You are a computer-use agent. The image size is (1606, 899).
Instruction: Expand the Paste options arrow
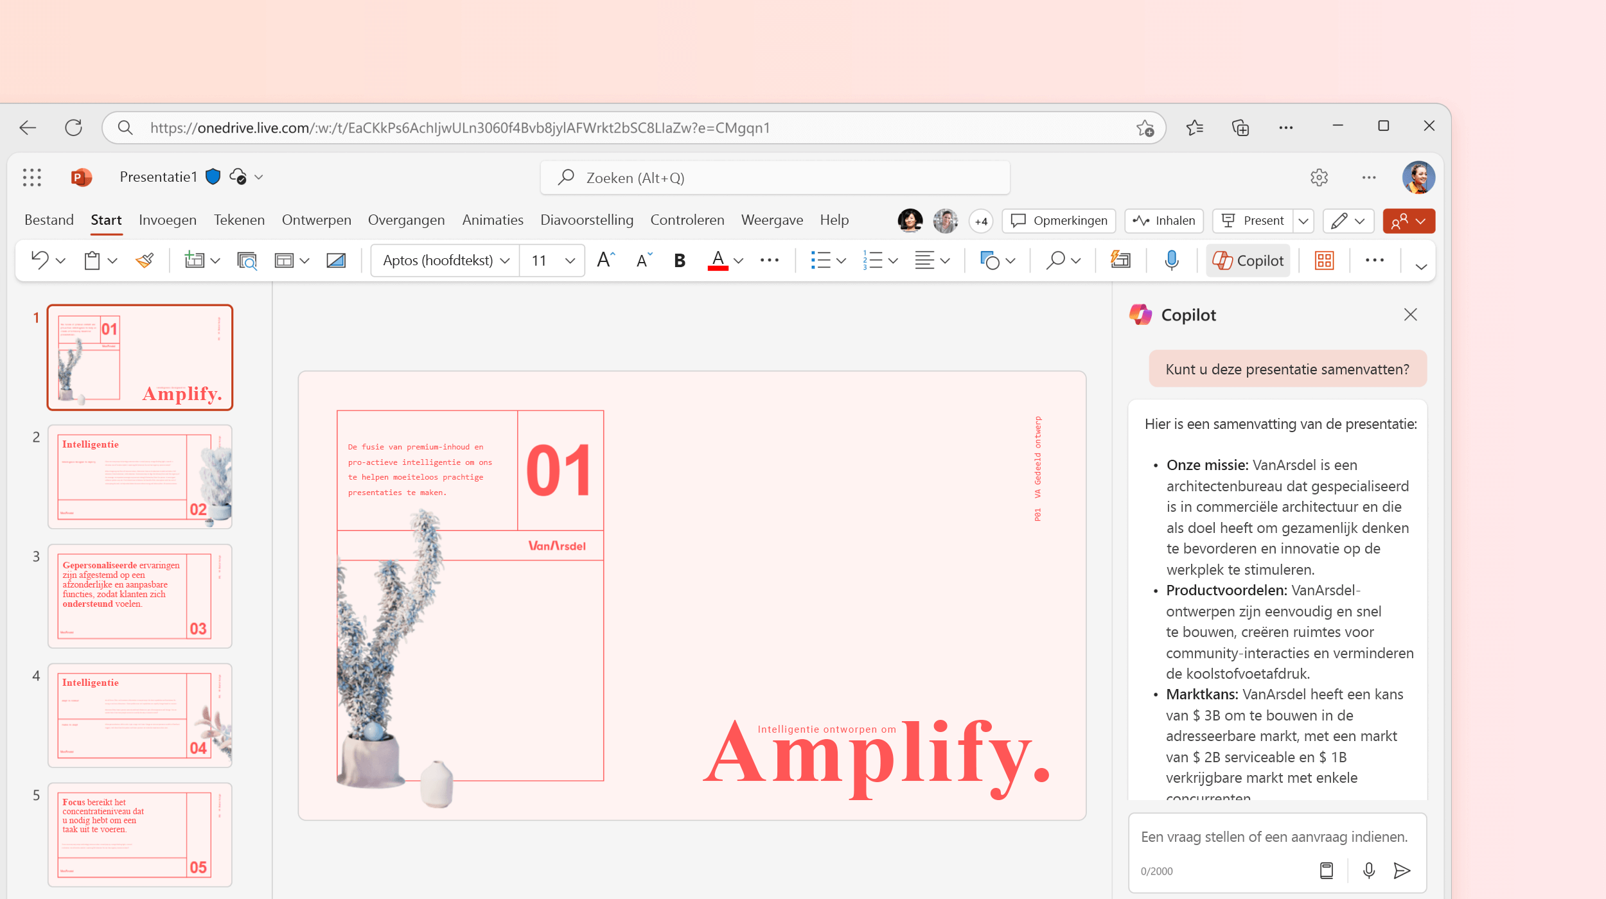click(x=112, y=261)
